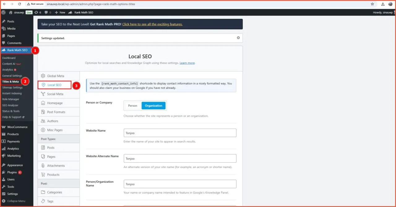Viewport: 396px width, 207px height.
Task: Expand the WooCommerce sidebar menu
Action: 17,127
